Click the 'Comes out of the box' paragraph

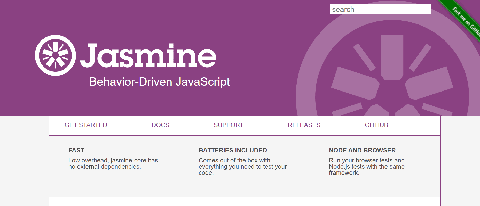pos(242,167)
